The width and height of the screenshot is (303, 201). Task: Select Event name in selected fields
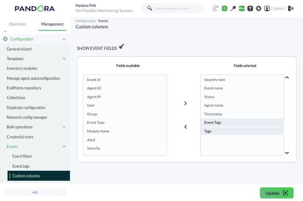242,88
